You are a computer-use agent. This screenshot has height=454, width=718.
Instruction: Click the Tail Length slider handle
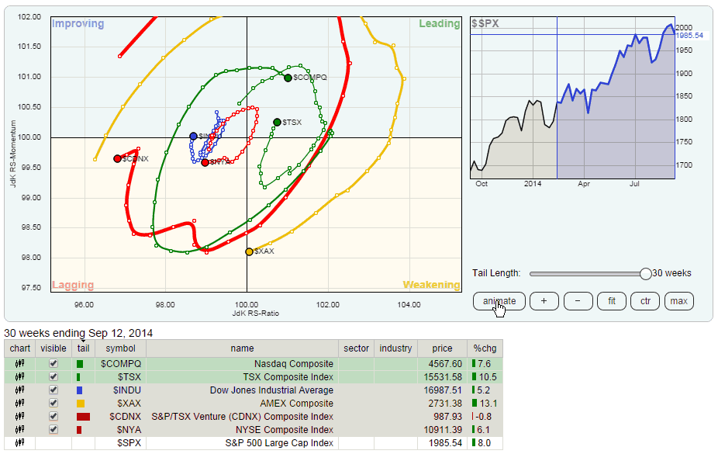(645, 273)
